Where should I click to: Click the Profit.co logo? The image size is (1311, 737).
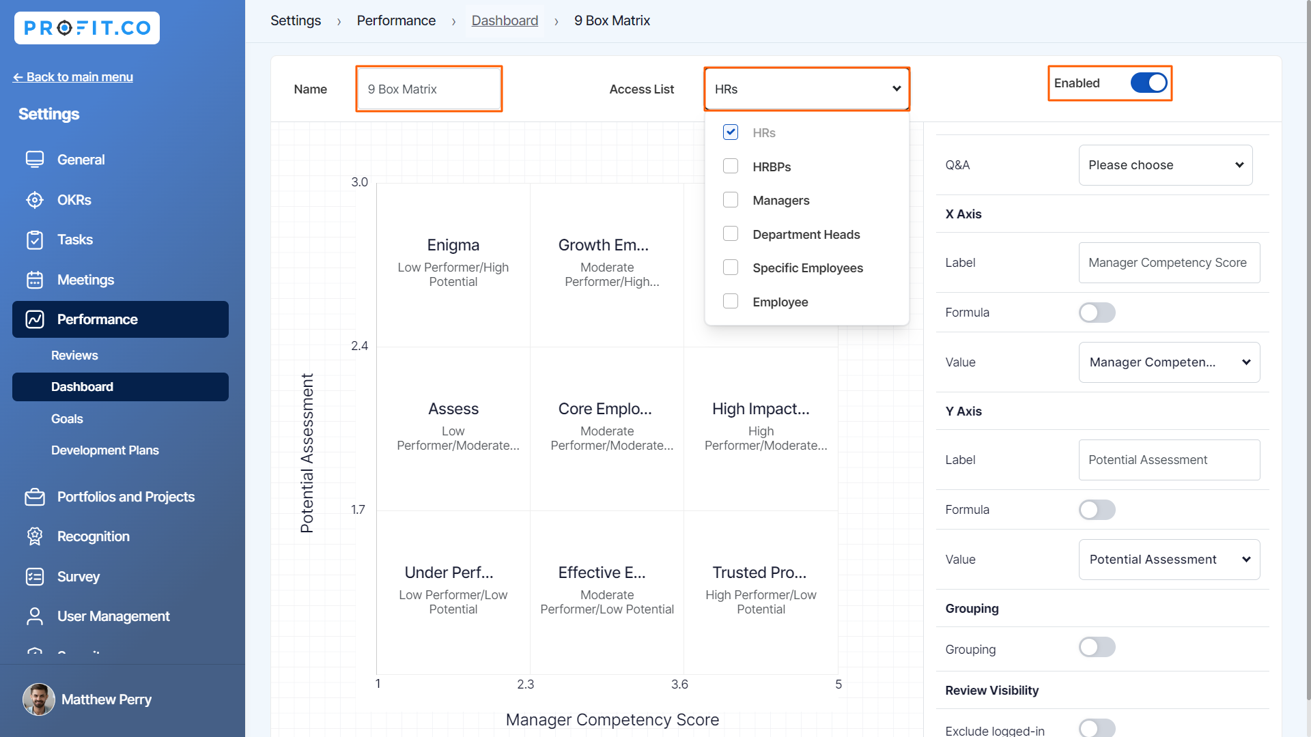pos(86,28)
